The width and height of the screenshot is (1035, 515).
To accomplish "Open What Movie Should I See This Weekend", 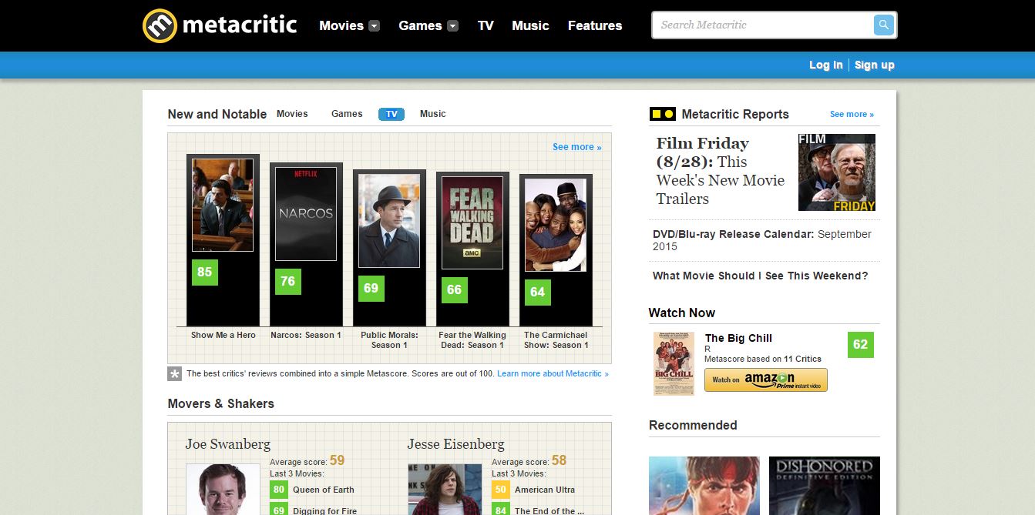I will (760, 276).
